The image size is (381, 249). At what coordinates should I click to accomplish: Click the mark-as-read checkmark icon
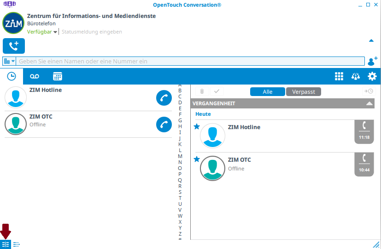(x=217, y=91)
